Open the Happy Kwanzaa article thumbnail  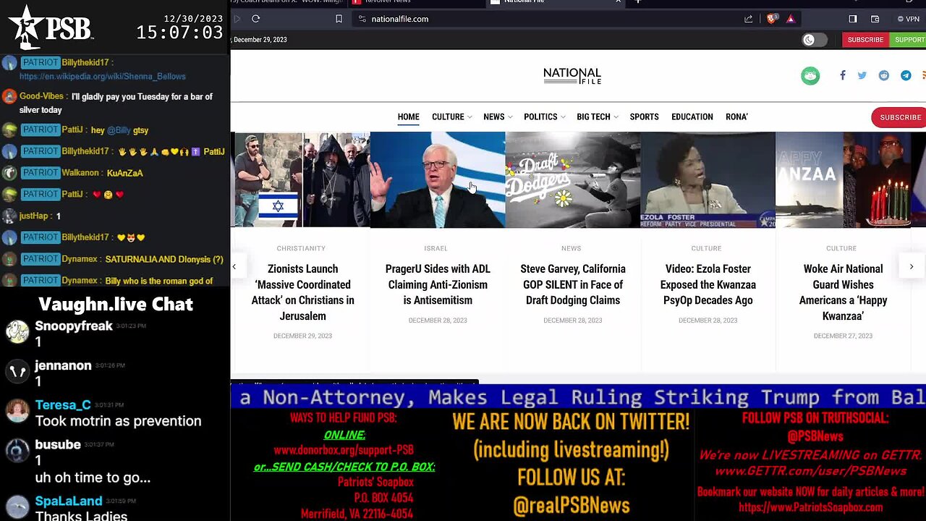[843, 180]
